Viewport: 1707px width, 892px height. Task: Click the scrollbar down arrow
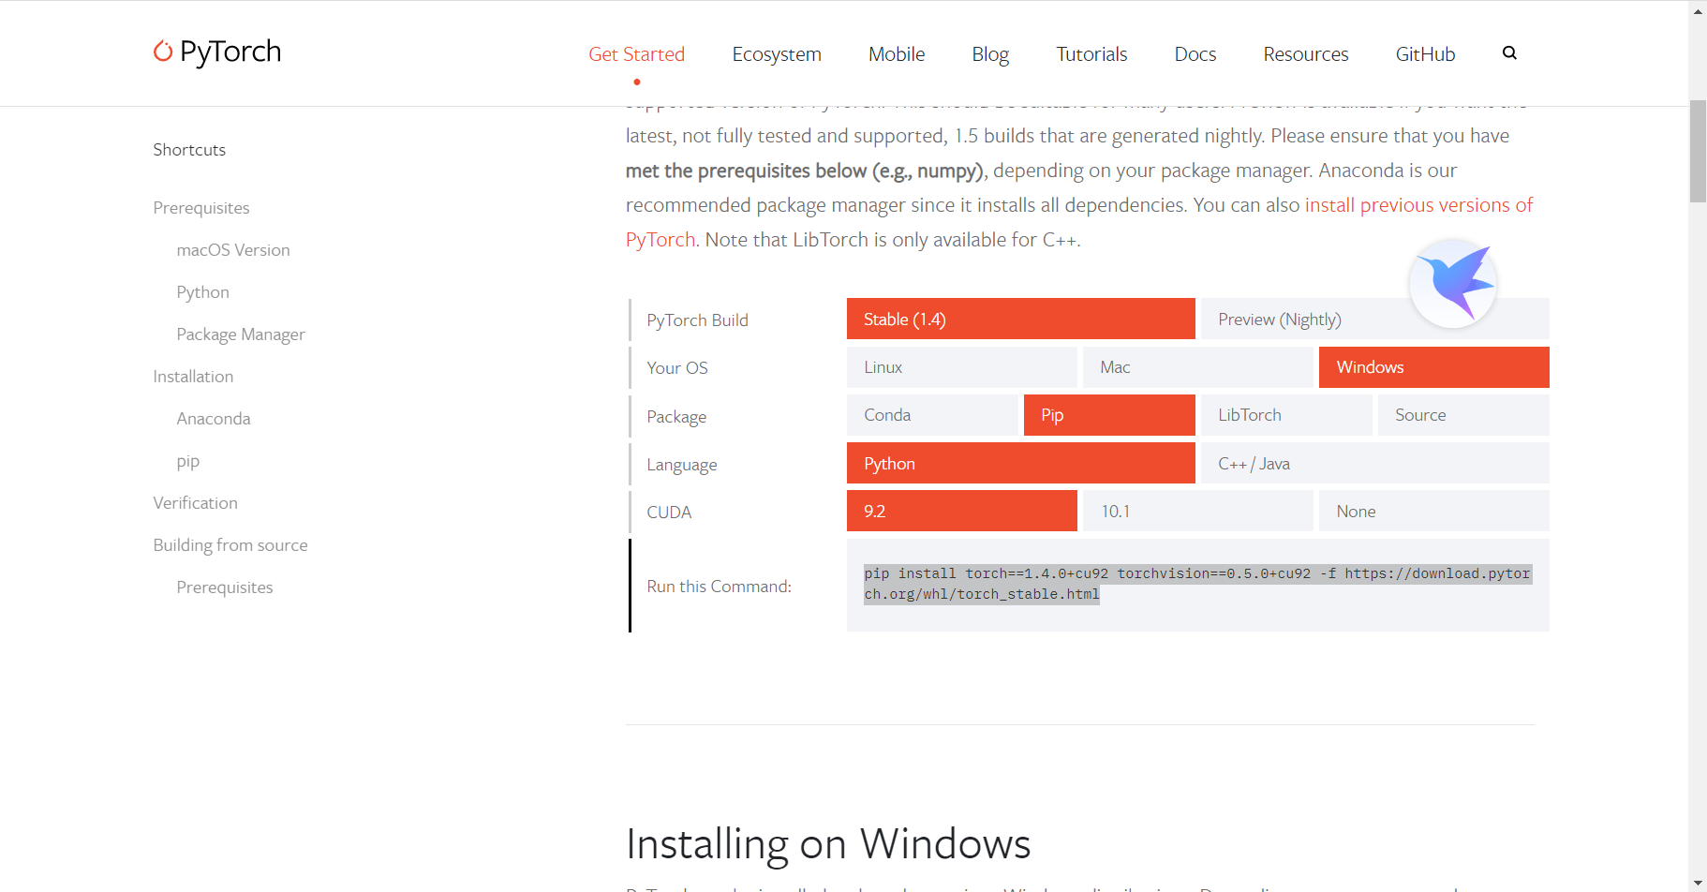1696,881
